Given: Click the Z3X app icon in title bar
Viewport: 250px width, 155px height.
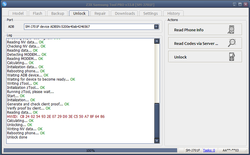Looking at the screenshot, I should coord(4,4).
